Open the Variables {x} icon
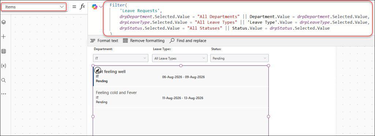Image resolution: width=375 pixels, height=136 pixels. pyautogui.click(x=4, y=65)
